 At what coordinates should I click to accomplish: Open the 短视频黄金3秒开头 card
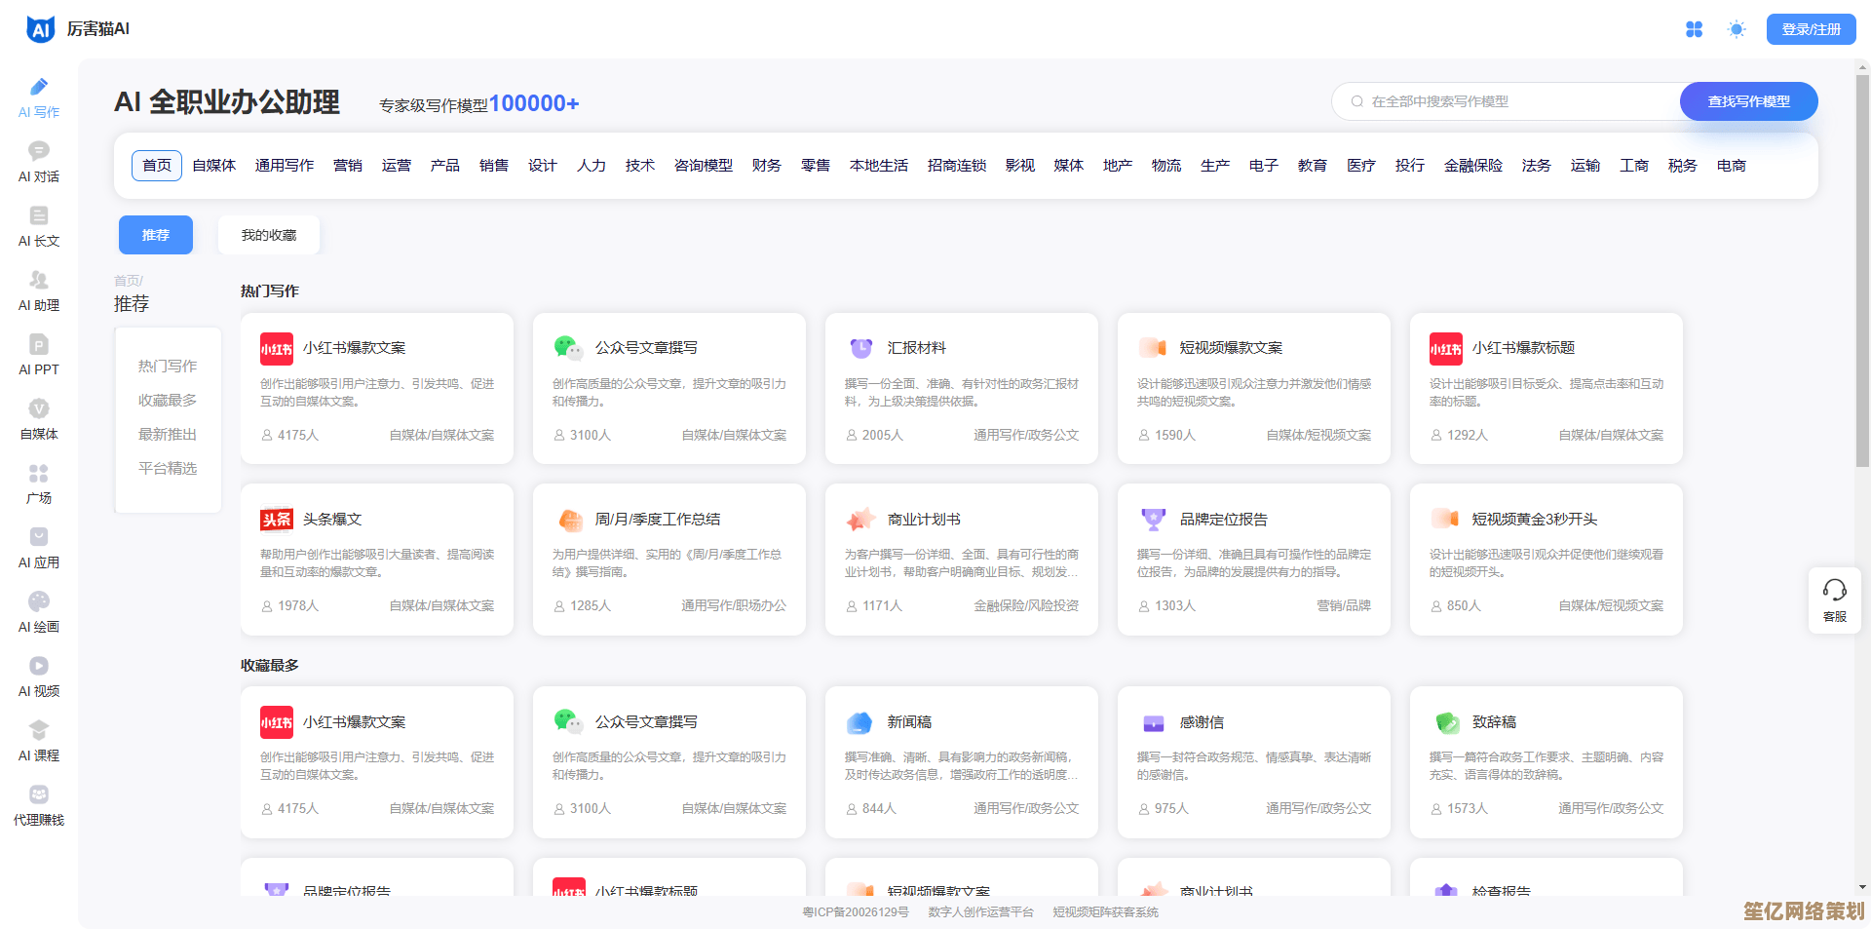click(1546, 560)
